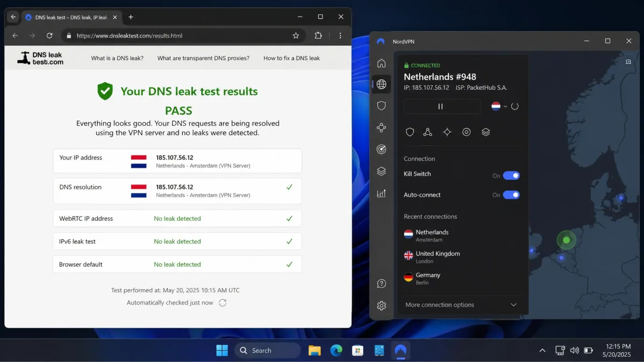The image size is (644, 362).
Task: Expand More connection options
Action: click(462, 305)
